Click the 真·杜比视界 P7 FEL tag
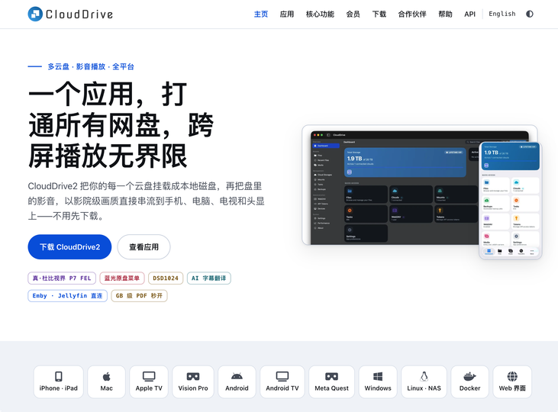Viewport: 558px width, 412px height. [x=62, y=278]
